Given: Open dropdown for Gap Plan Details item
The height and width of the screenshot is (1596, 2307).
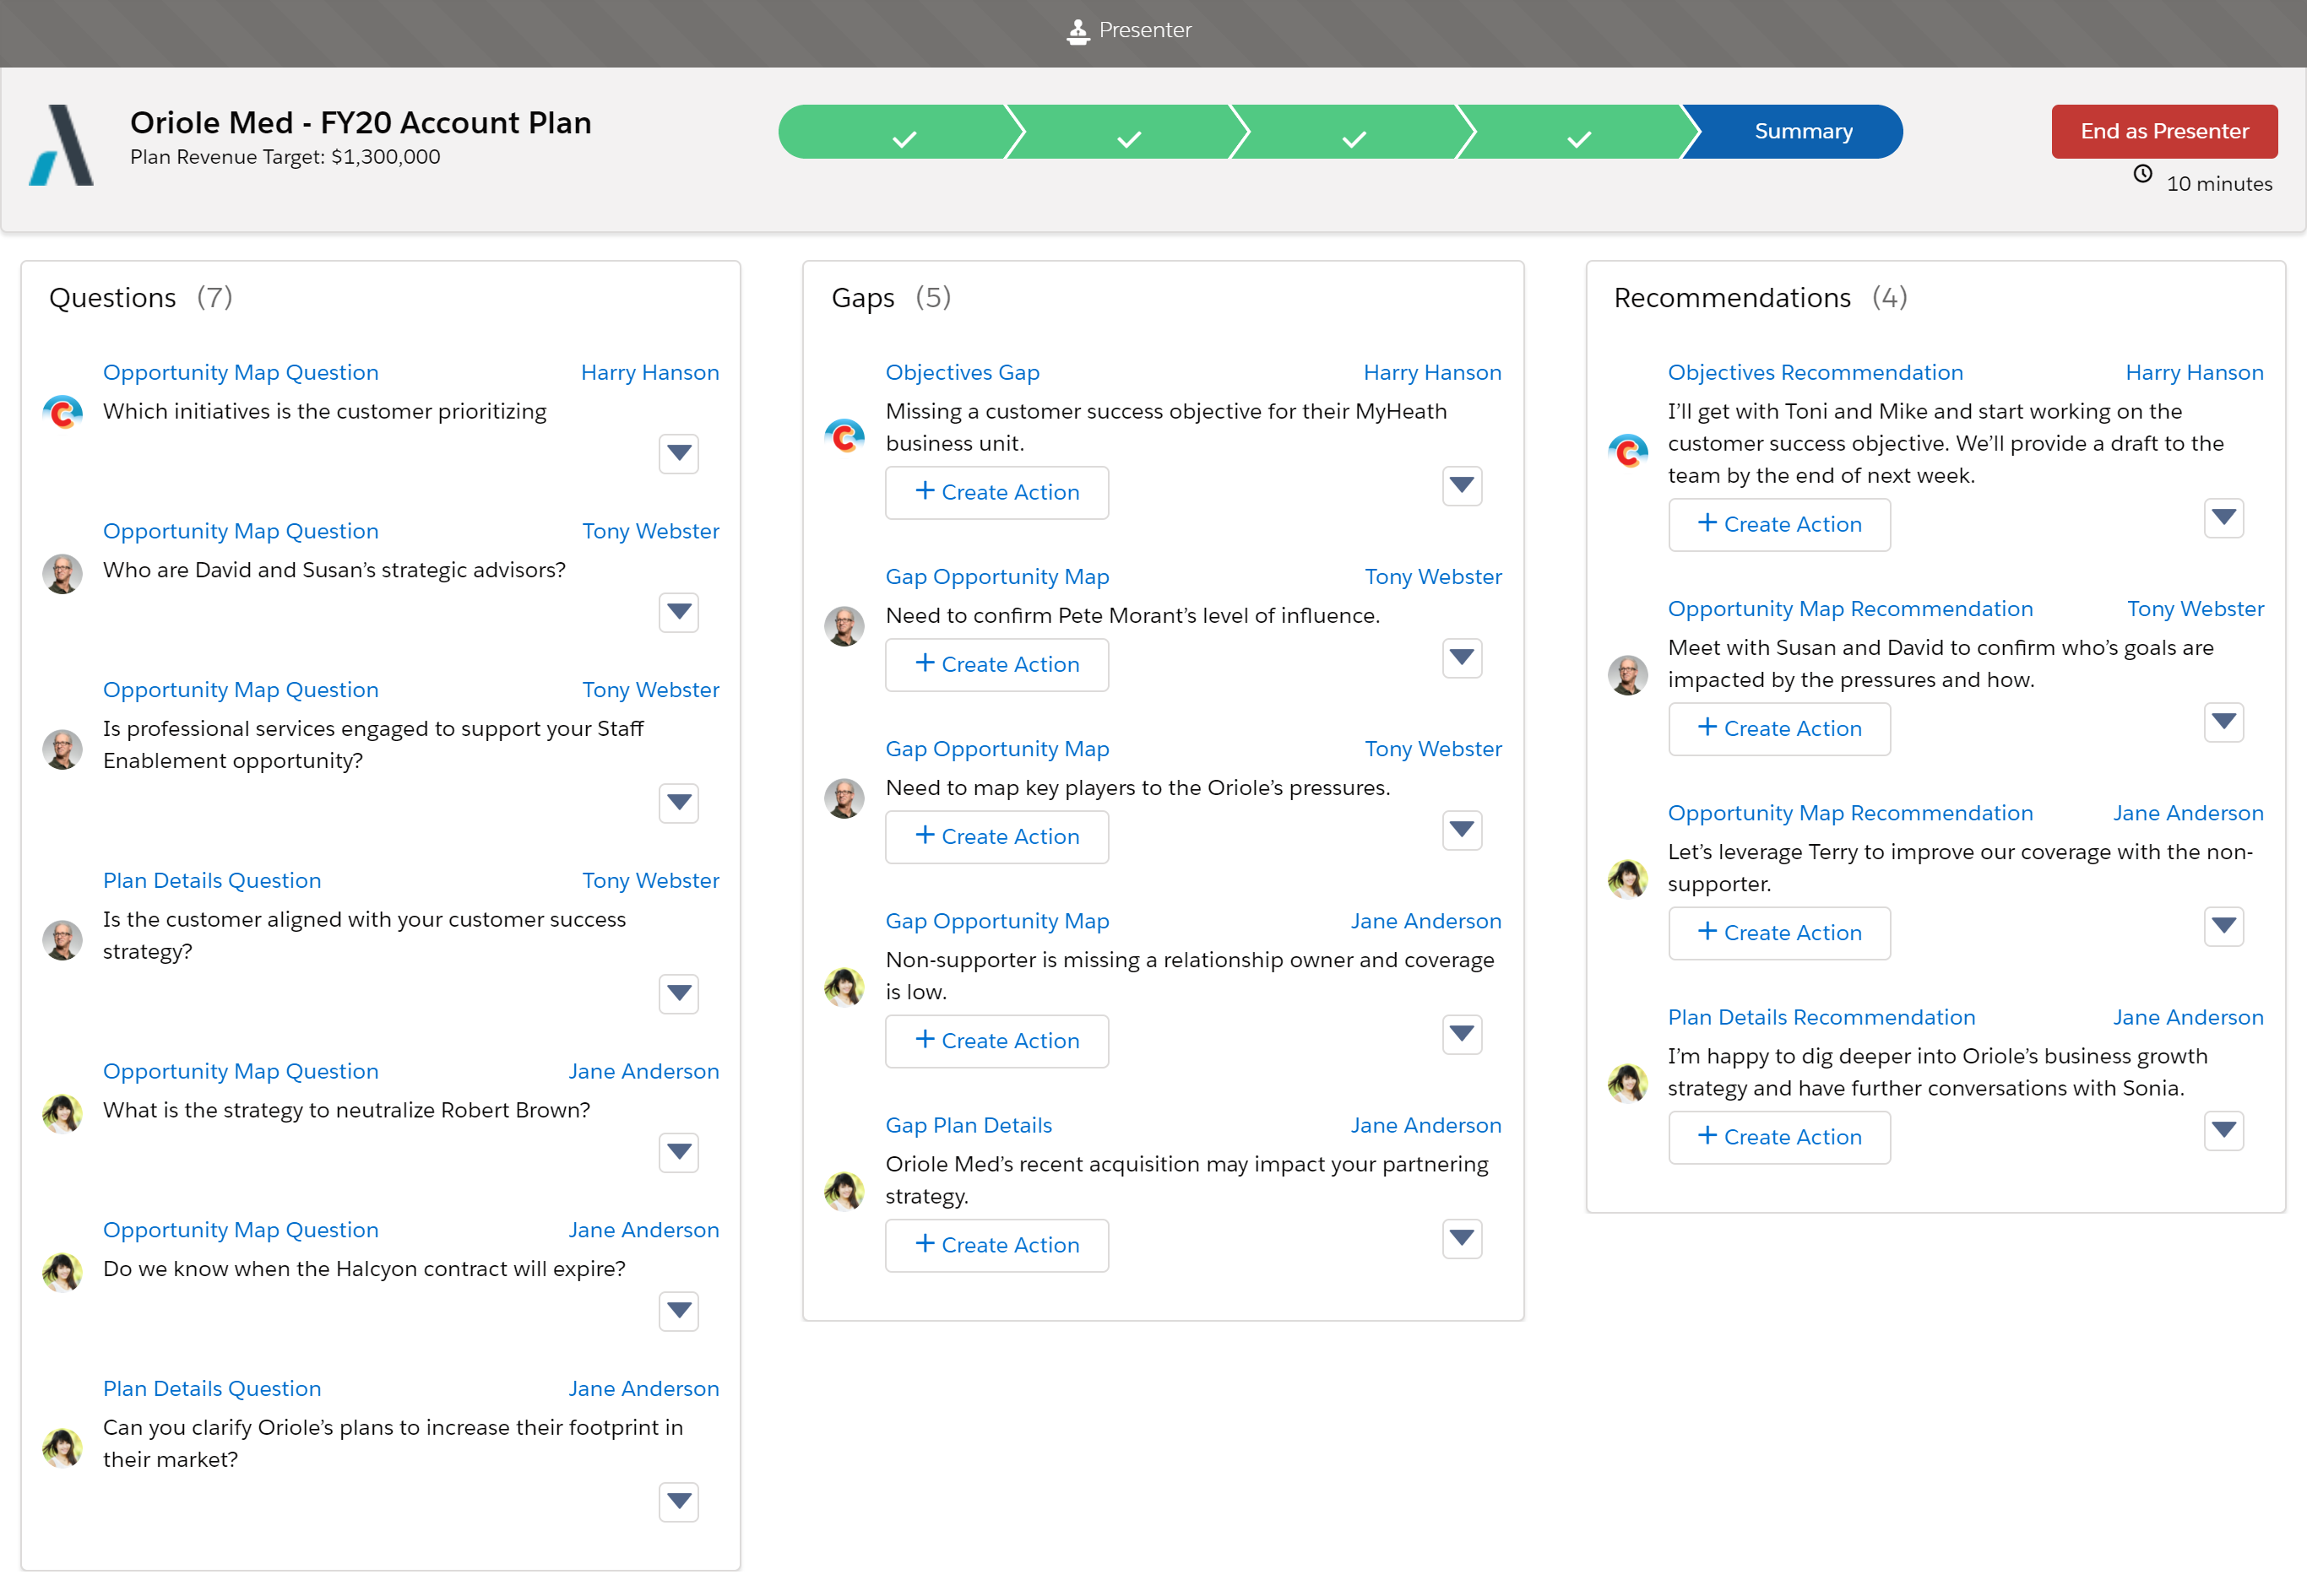Looking at the screenshot, I should 1462,1239.
